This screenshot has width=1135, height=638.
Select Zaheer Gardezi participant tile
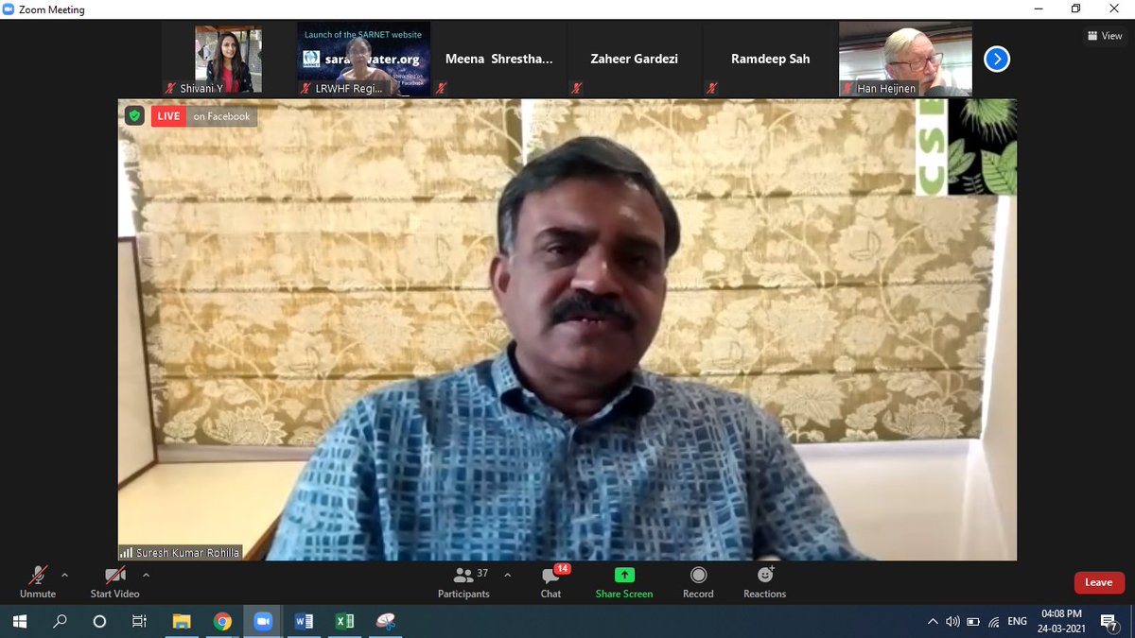click(x=635, y=60)
